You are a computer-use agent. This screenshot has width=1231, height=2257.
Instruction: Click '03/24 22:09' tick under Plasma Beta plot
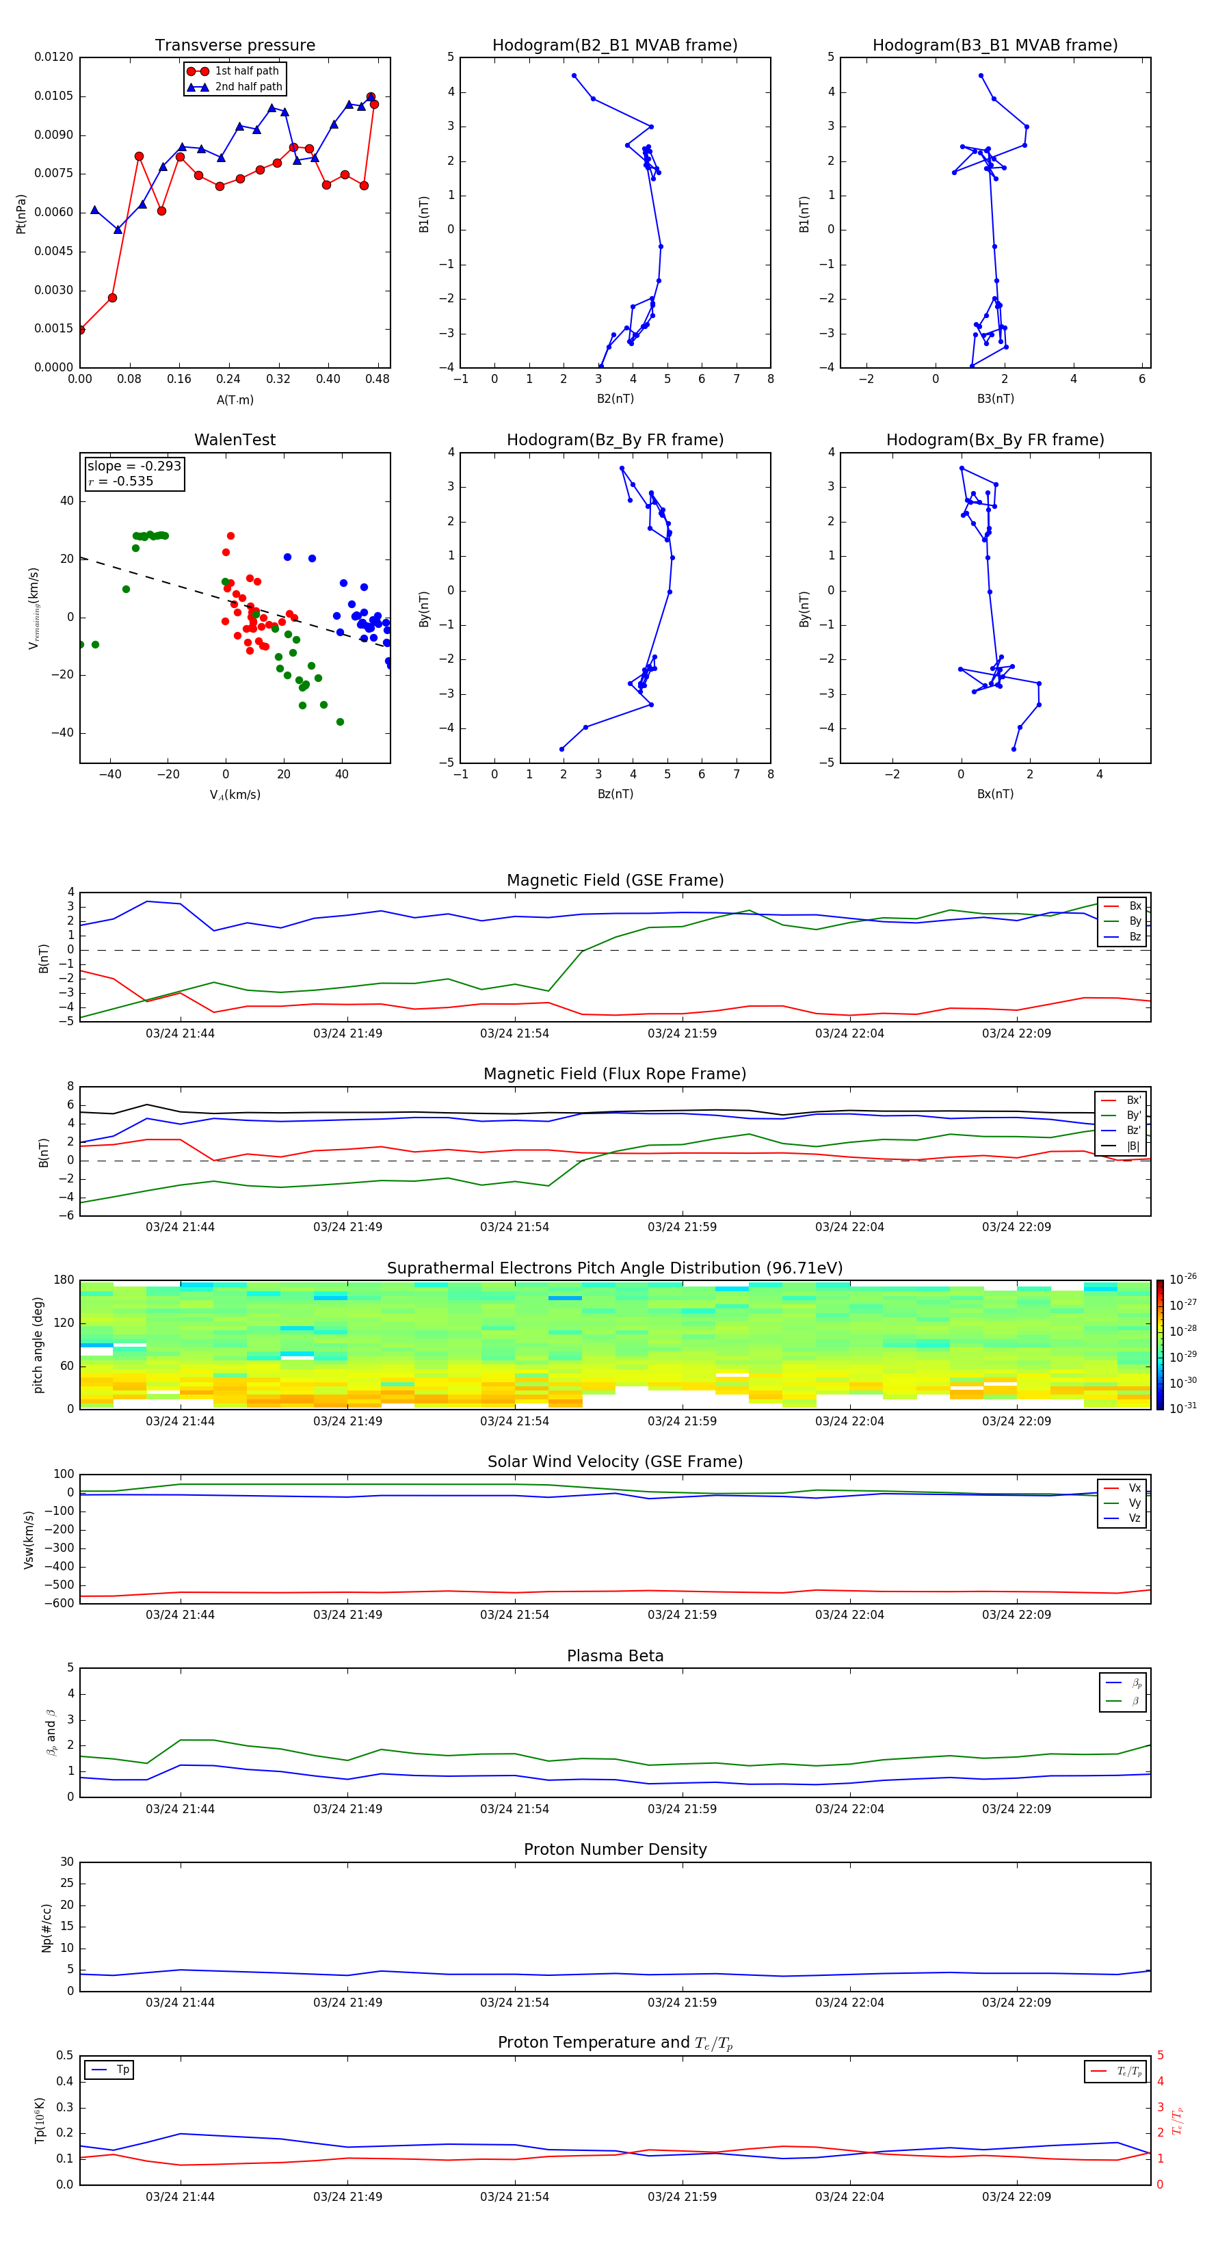1016,1809
